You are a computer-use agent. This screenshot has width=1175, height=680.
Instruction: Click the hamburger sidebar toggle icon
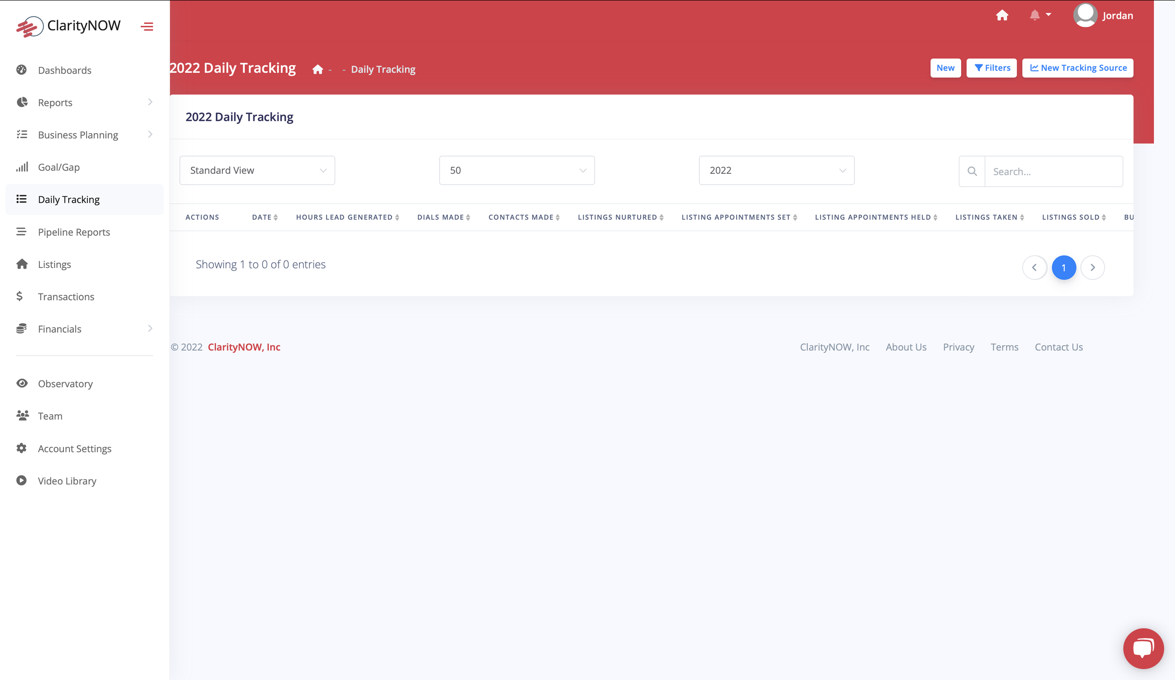pos(147,26)
